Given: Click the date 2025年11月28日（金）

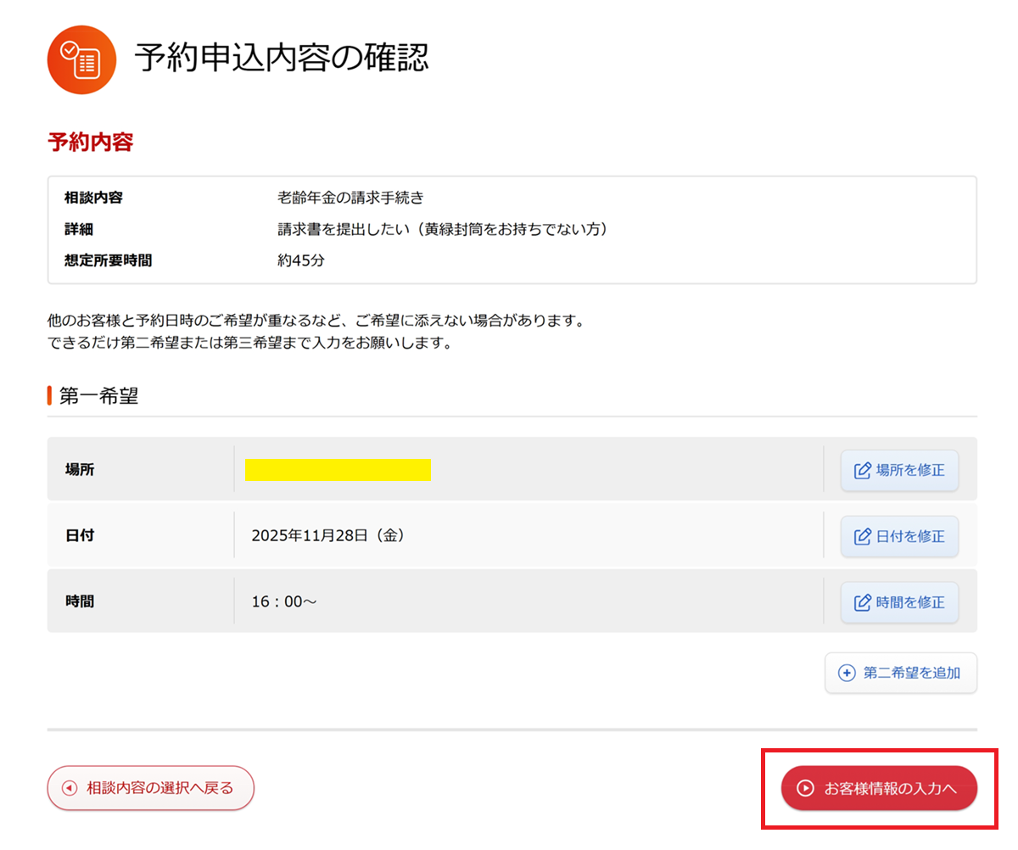Looking at the screenshot, I should [327, 536].
